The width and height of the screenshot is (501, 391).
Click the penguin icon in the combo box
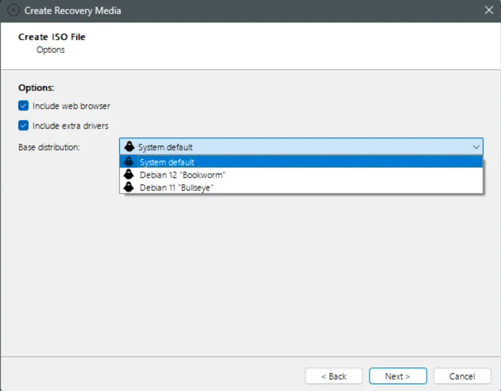129,147
